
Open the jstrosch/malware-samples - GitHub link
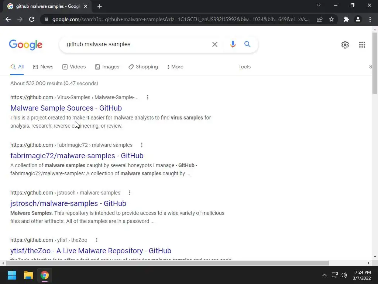click(x=68, y=203)
